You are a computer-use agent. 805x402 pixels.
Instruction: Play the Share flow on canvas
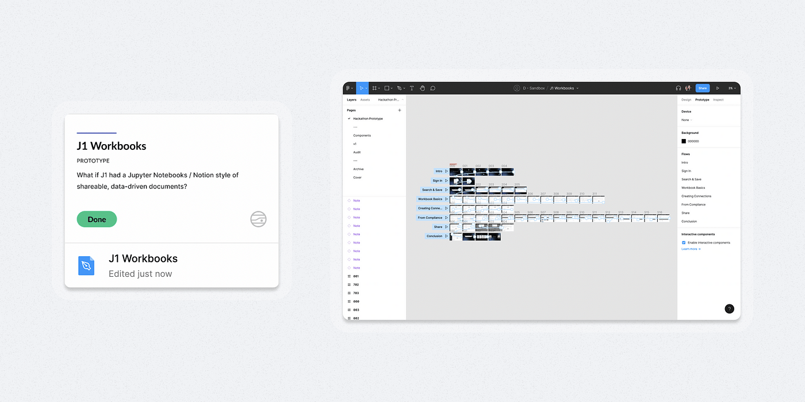446,227
